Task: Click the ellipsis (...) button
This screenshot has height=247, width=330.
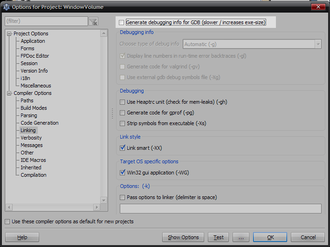Action: point(241,237)
